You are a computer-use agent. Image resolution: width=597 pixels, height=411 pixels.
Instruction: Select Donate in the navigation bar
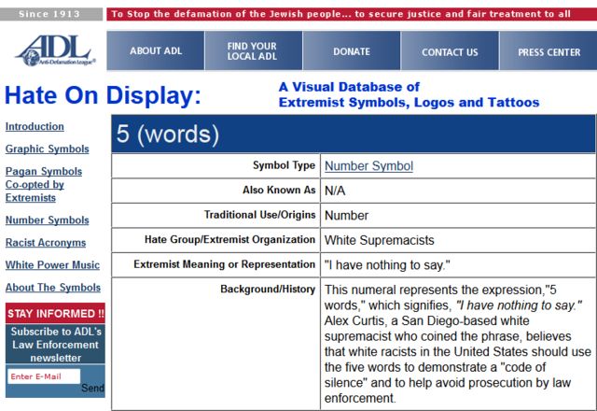point(352,51)
